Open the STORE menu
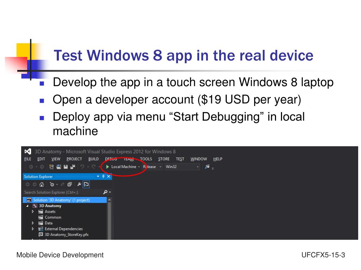Viewport: 361px width, 270px height. click(164, 159)
